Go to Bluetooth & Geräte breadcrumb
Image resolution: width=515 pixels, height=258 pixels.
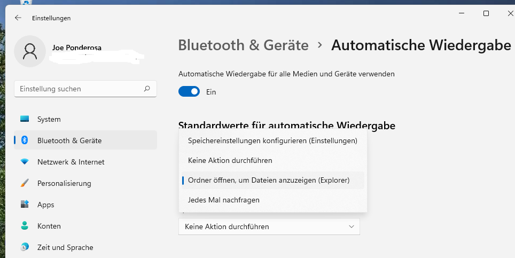(x=243, y=45)
